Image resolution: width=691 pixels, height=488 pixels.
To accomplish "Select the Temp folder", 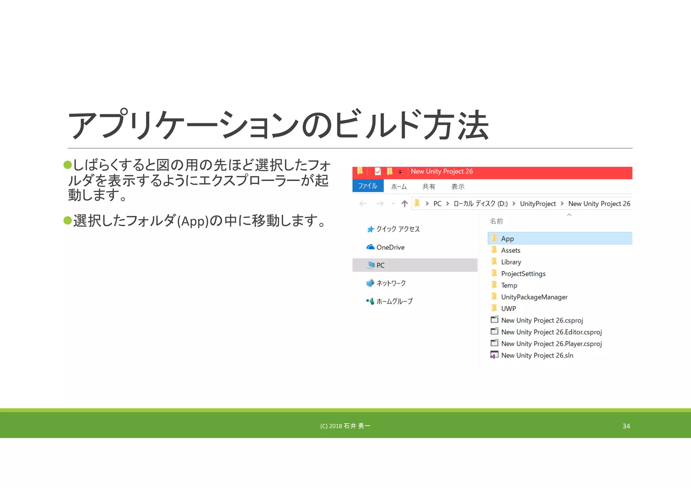I will click(509, 285).
